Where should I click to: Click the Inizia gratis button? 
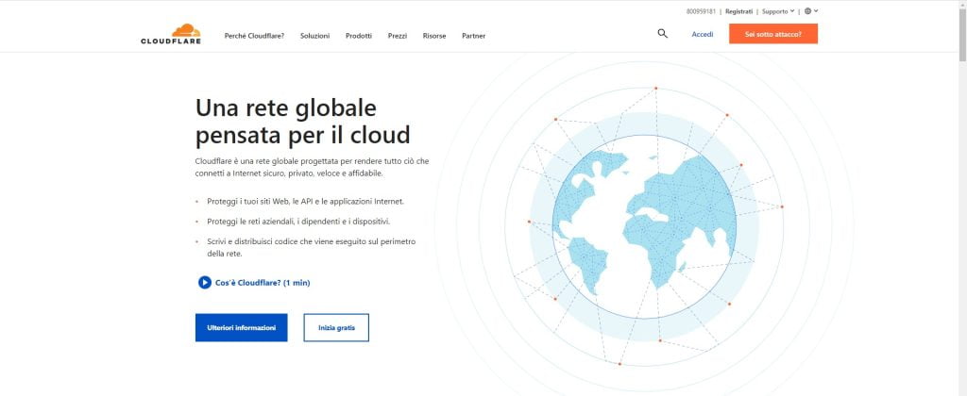pos(336,327)
